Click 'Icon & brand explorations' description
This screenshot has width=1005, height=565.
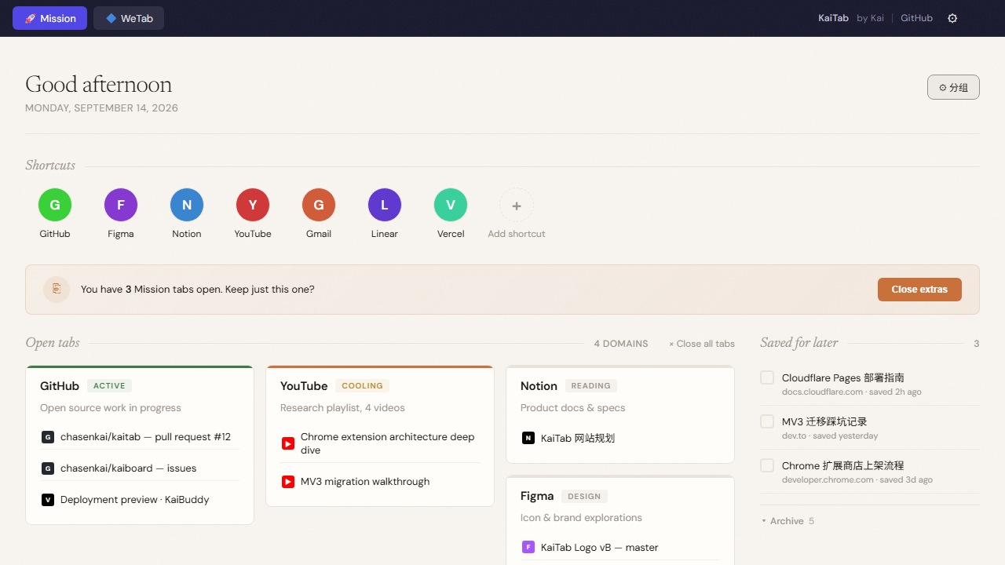click(x=581, y=518)
